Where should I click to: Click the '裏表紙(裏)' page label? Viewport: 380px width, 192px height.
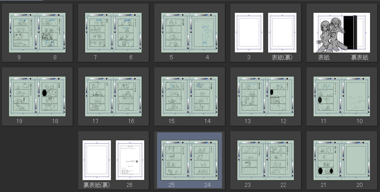tap(97, 185)
